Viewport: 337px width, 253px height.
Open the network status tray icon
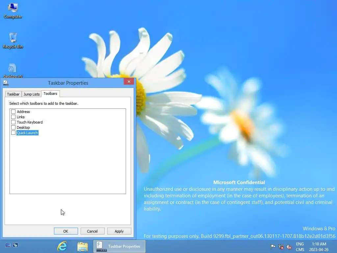tap(281, 246)
